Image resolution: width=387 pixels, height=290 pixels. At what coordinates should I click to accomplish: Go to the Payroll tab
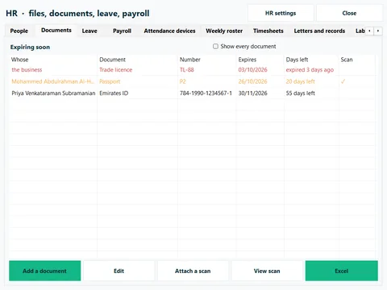click(x=122, y=31)
